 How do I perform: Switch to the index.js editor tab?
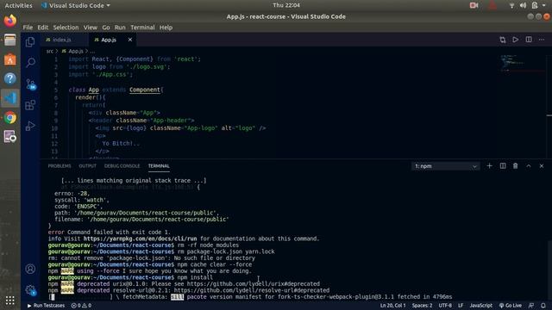point(63,40)
